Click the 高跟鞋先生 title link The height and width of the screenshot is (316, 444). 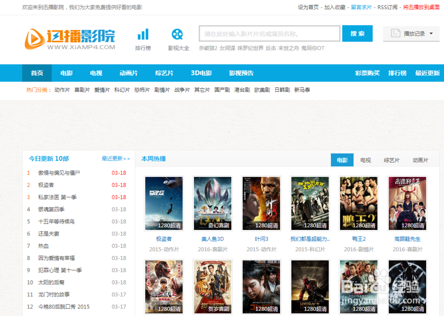(x=408, y=239)
